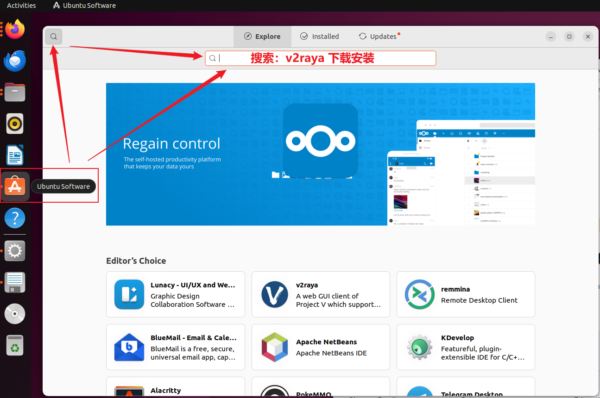Click the Apache NetBeans cube icon
Image resolution: width=600 pixels, height=398 pixels.
pos(275,347)
